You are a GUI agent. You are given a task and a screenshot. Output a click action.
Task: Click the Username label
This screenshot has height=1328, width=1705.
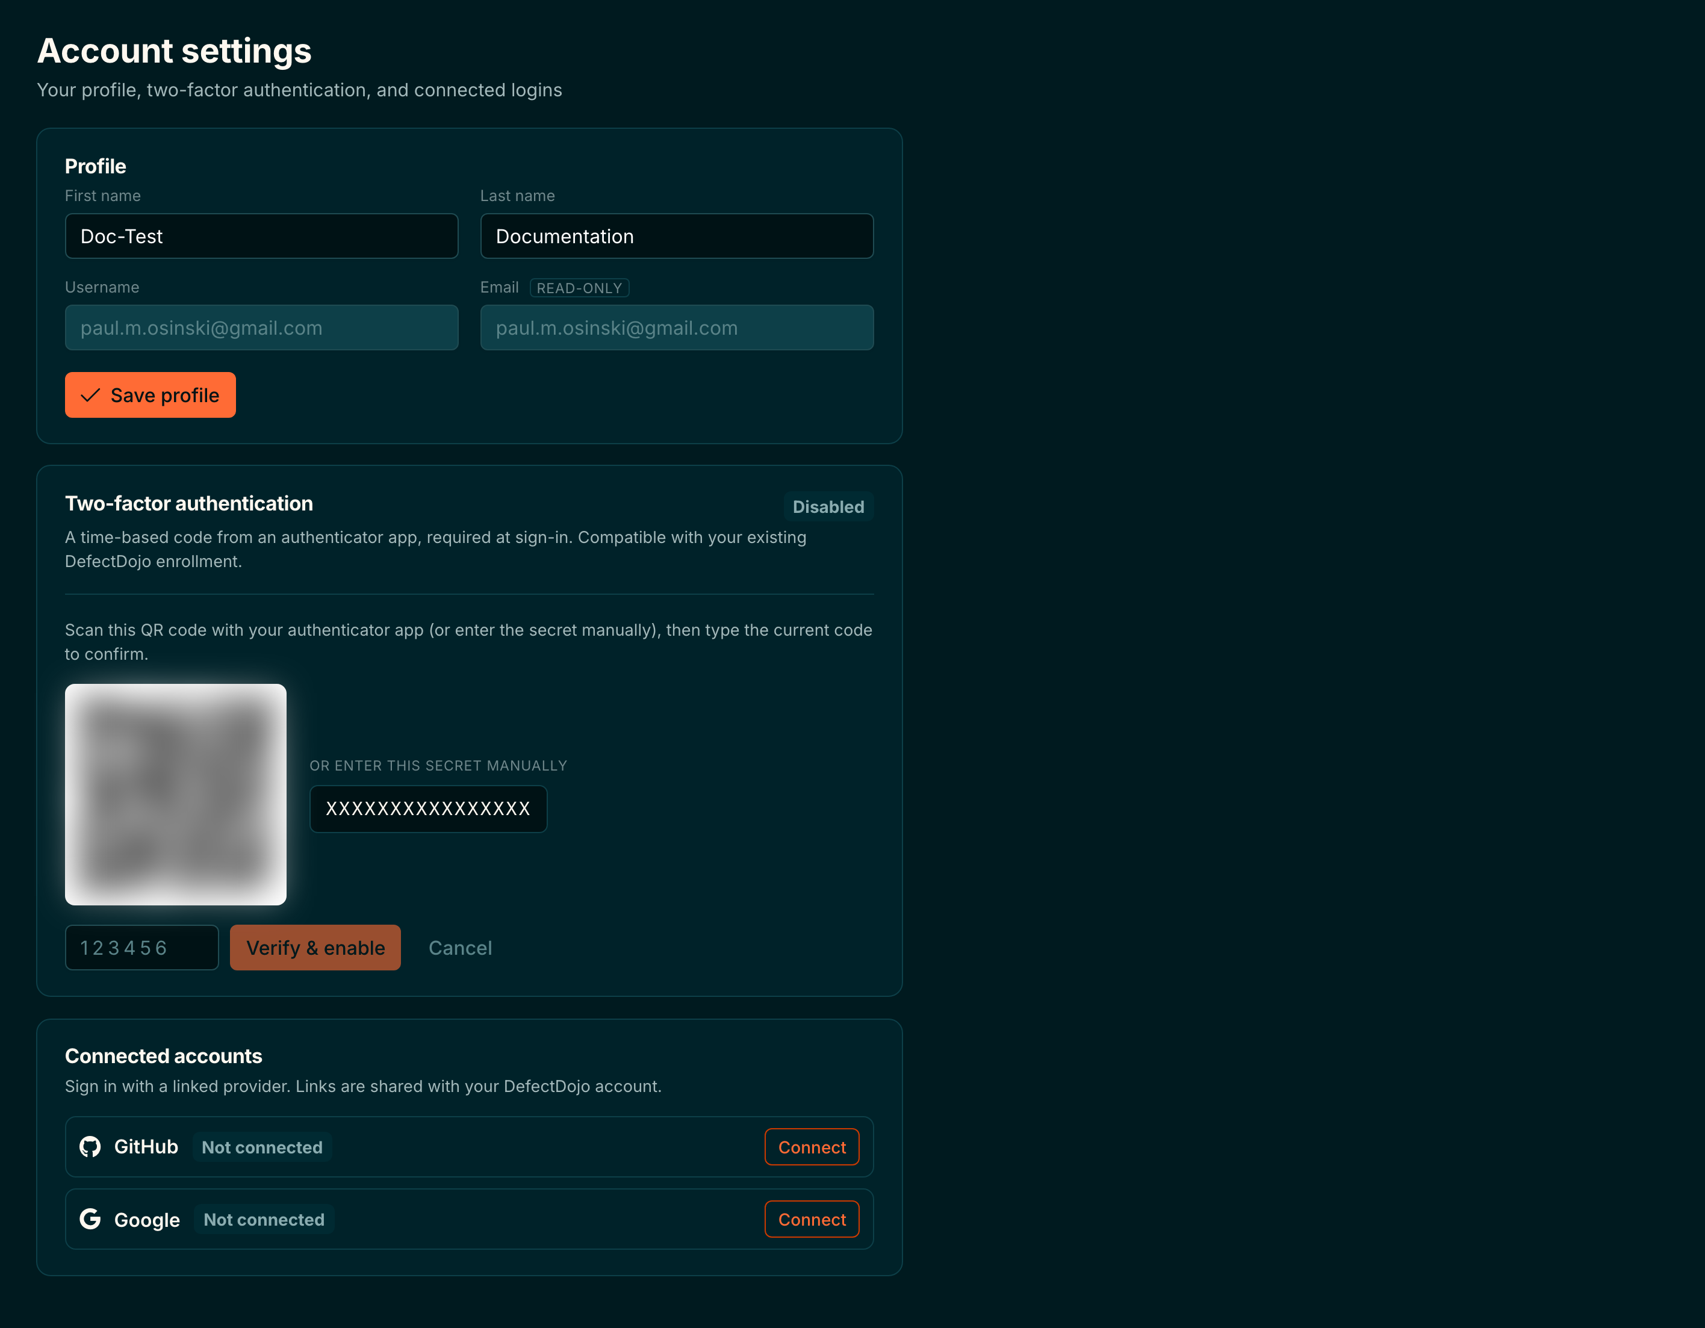[x=102, y=287]
